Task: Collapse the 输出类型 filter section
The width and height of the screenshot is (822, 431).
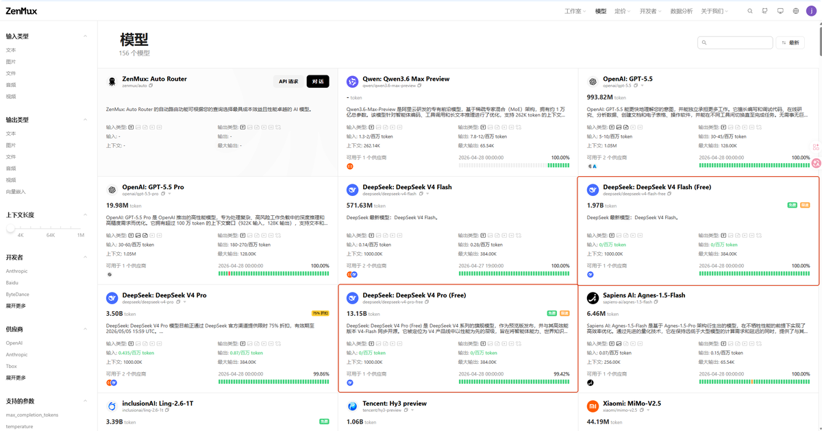Action: pyautogui.click(x=86, y=120)
